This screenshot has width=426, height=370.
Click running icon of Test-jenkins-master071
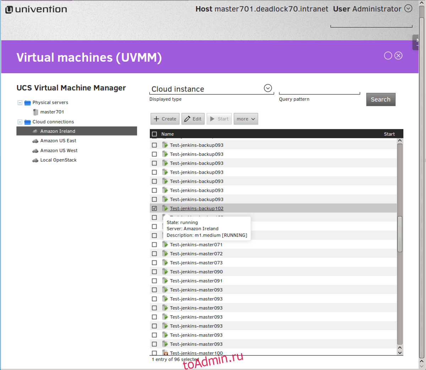[165, 244]
